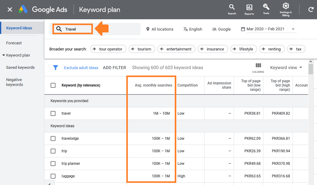
Task: Select the luggage keyword checkbox
Action: click(53, 176)
